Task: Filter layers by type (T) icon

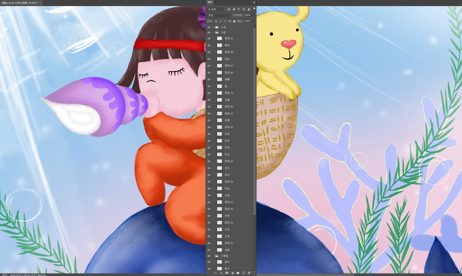Action: [239, 9]
